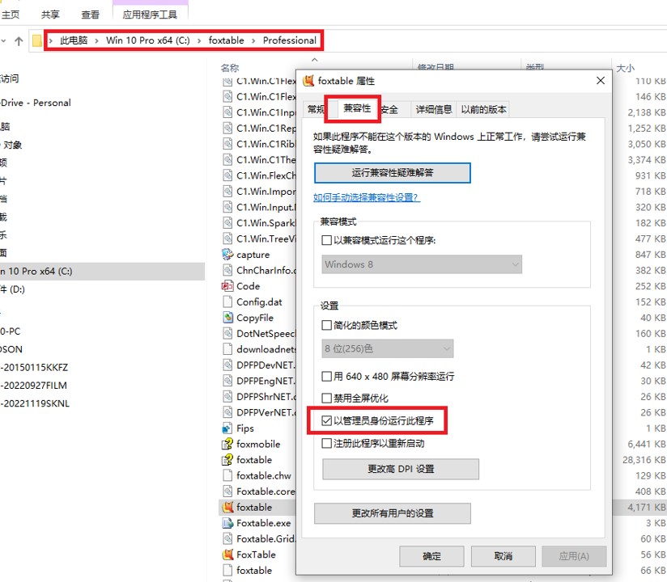Click the Code file icon
Viewport: 667px width, 582px height.
(x=227, y=286)
